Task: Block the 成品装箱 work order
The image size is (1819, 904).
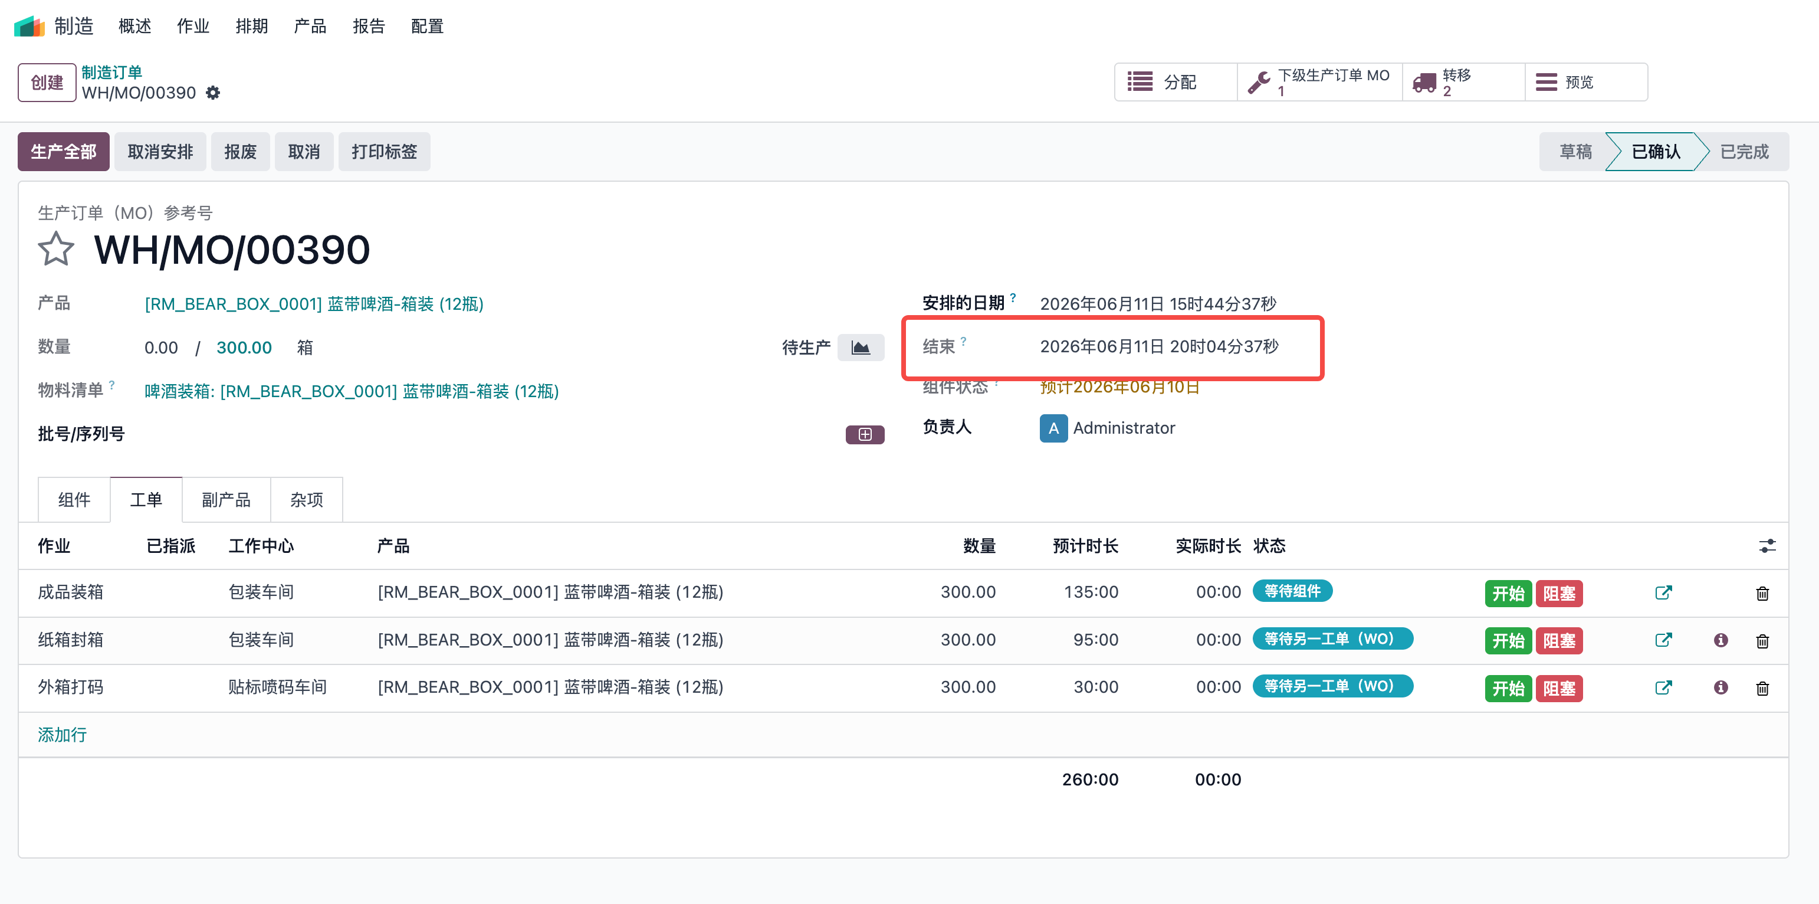Action: click(1558, 594)
